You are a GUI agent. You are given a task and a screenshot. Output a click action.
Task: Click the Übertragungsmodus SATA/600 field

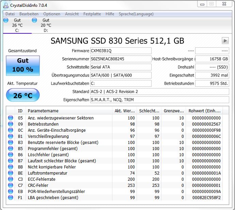[x=121, y=75]
